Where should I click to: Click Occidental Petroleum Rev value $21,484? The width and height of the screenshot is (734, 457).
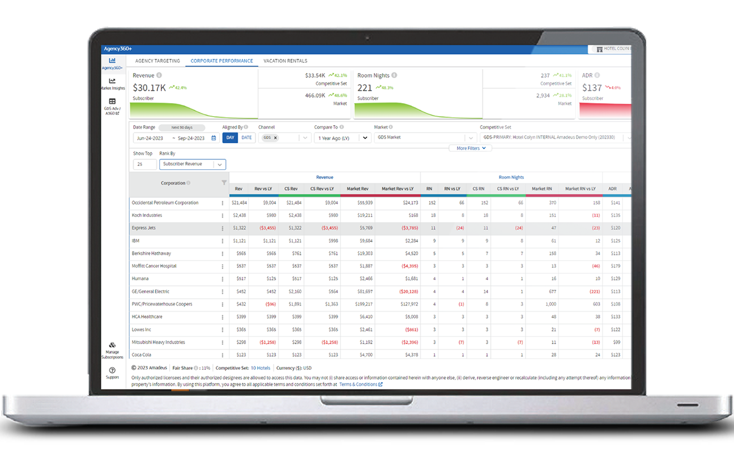click(x=239, y=203)
